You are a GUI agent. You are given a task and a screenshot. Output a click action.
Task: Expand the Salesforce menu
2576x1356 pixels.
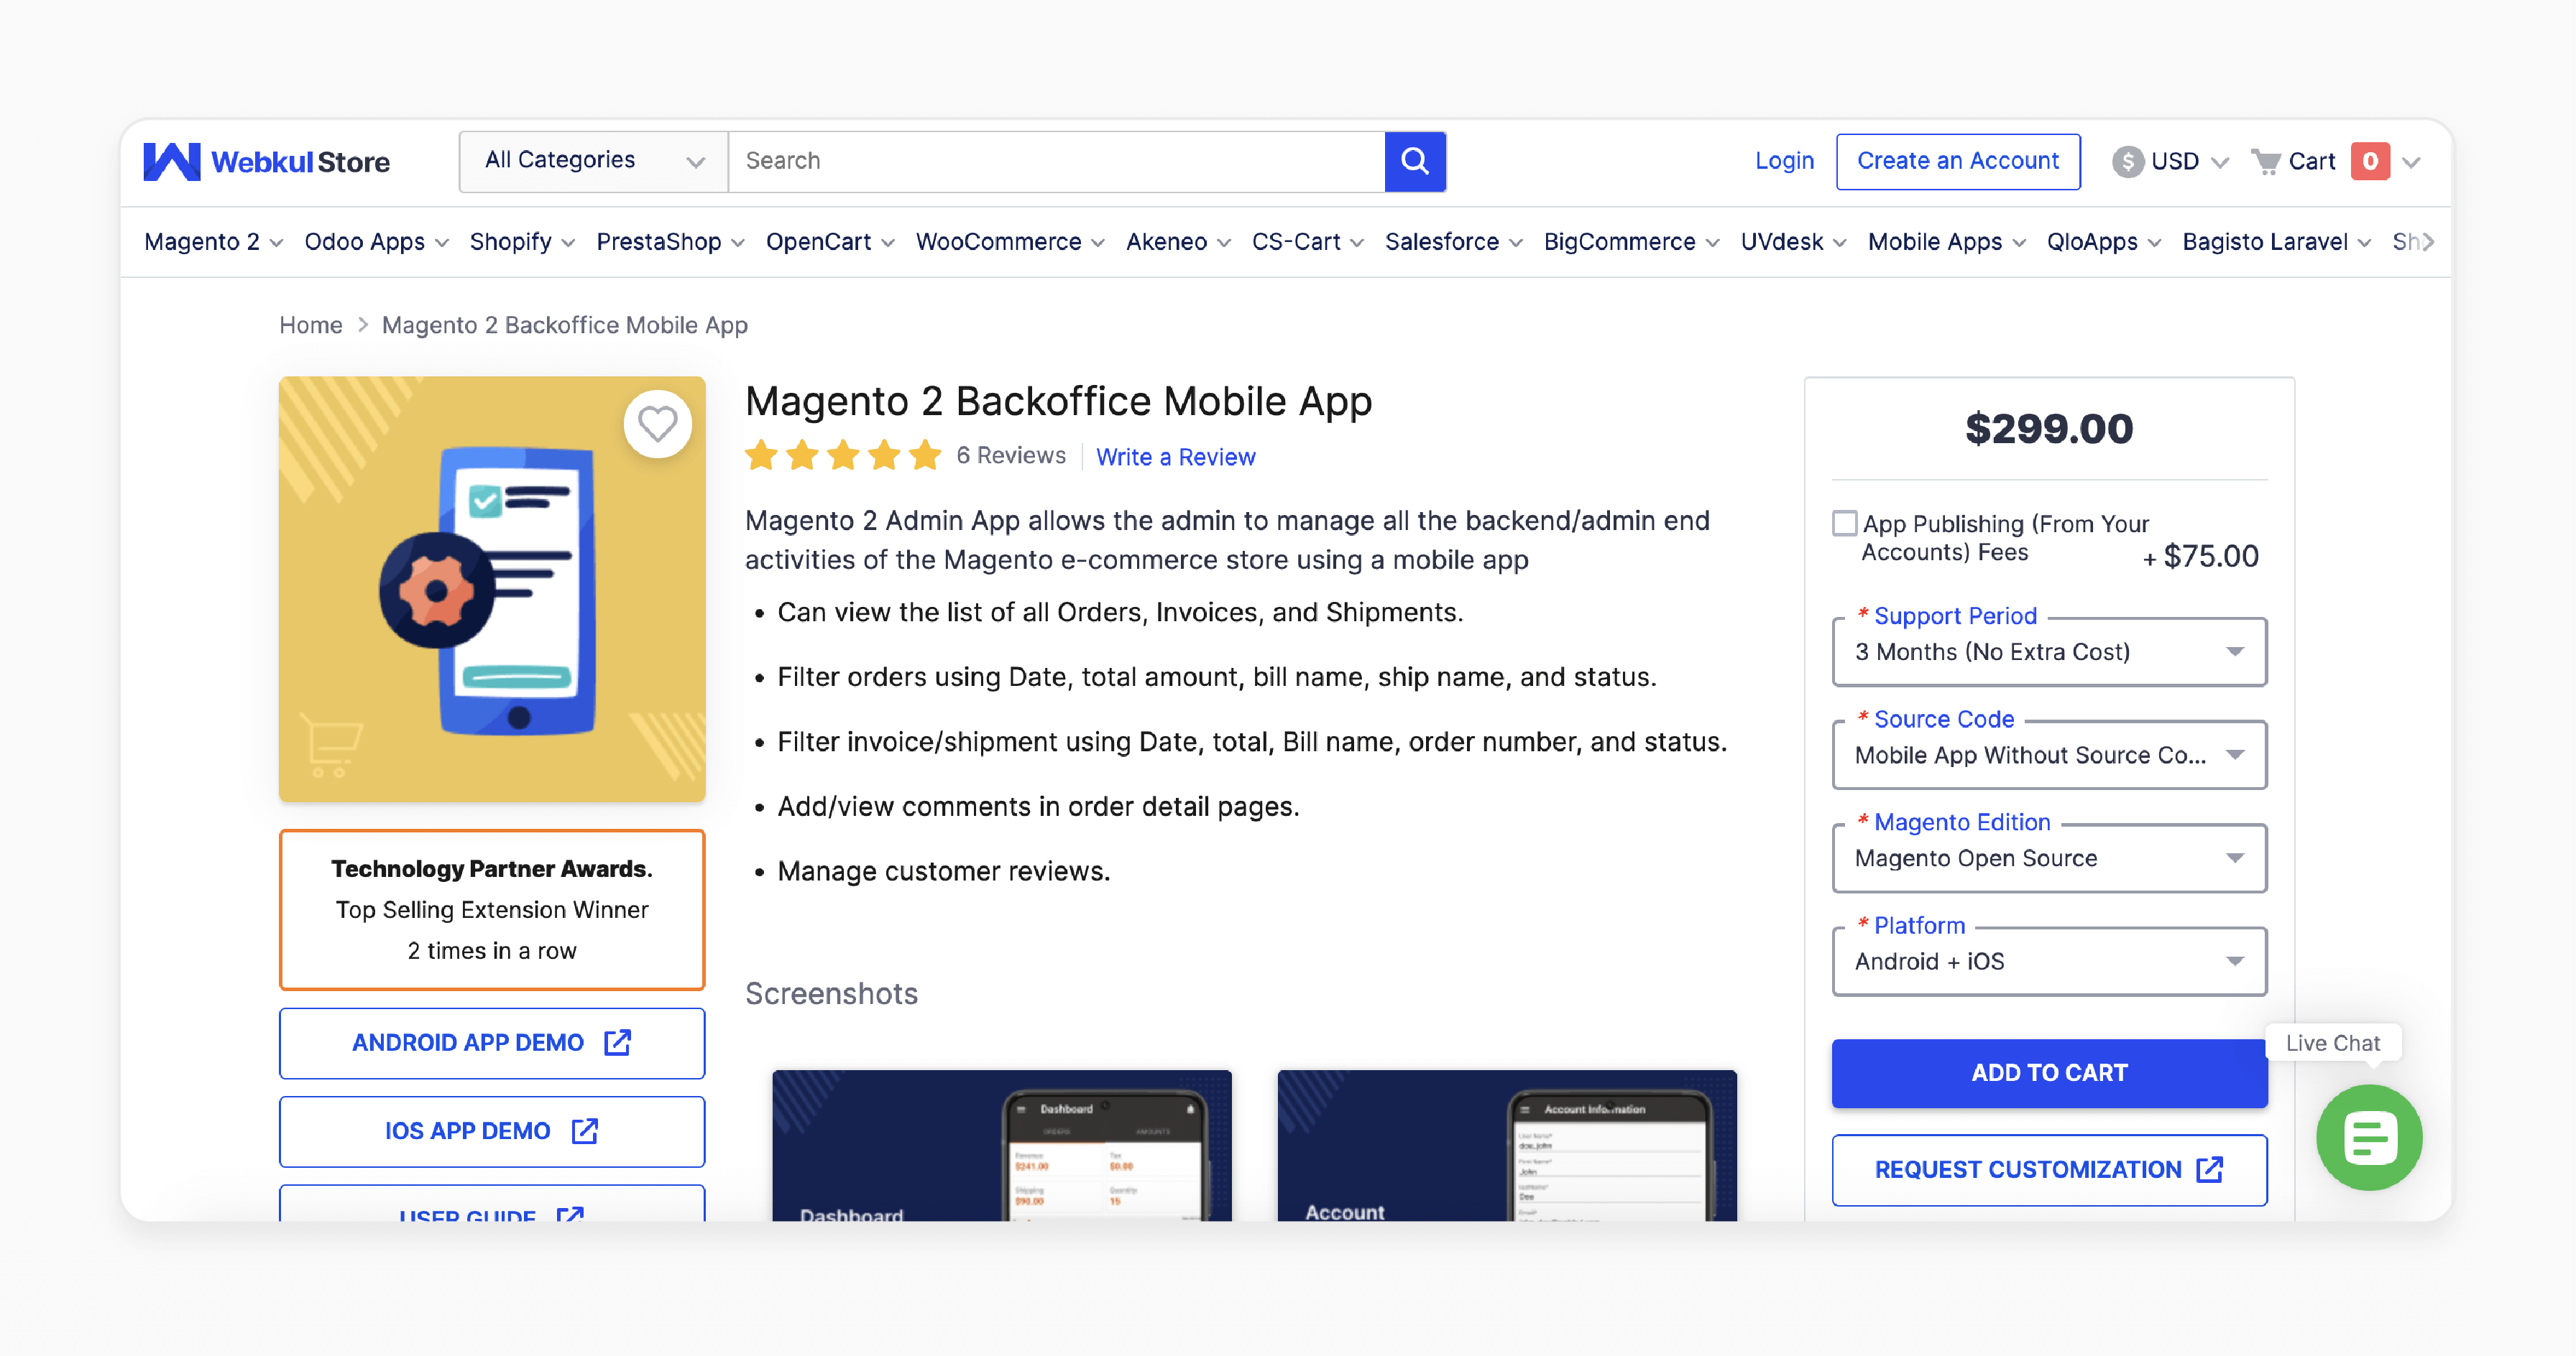(x=1454, y=242)
